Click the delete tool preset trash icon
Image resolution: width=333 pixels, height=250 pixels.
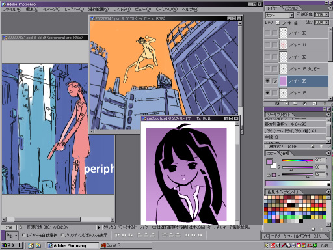[x=321, y=146]
